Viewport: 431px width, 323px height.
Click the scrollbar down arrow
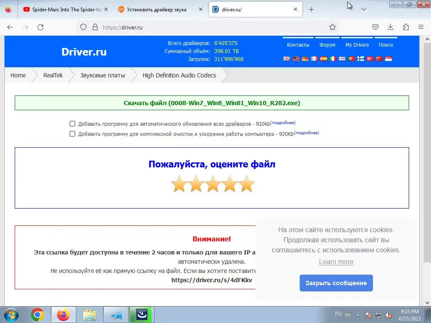[427, 303]
